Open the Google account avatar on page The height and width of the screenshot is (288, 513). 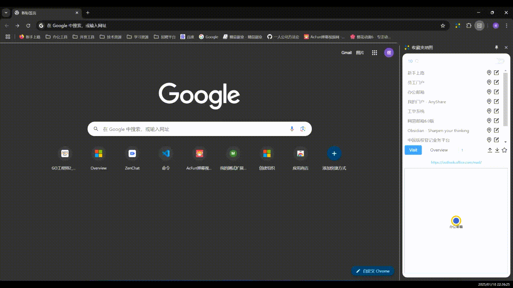tap(389, 52)
